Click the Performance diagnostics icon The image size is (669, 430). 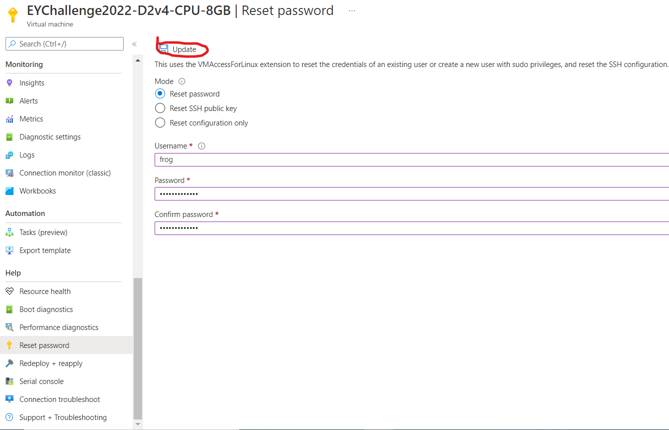10,327
